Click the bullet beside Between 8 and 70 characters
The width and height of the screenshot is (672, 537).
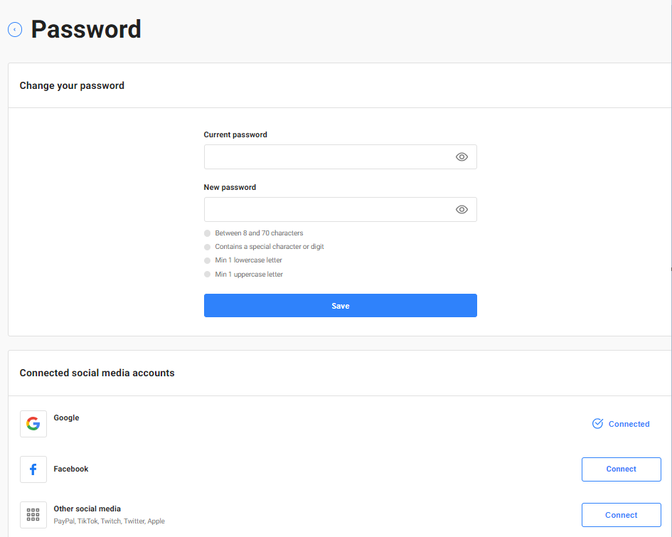coord(207,233)
